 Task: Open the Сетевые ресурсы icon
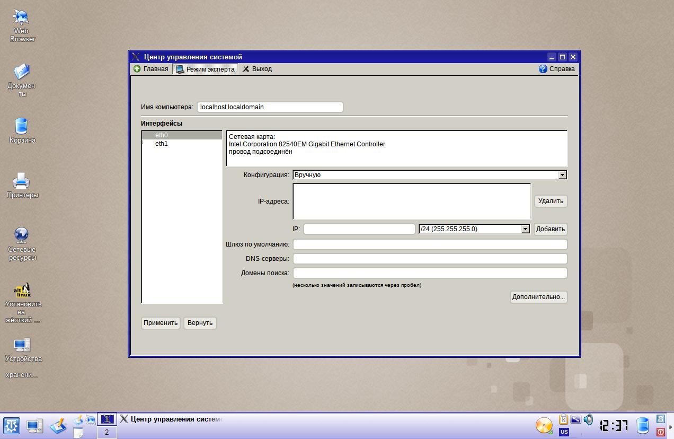pos(22,235)
